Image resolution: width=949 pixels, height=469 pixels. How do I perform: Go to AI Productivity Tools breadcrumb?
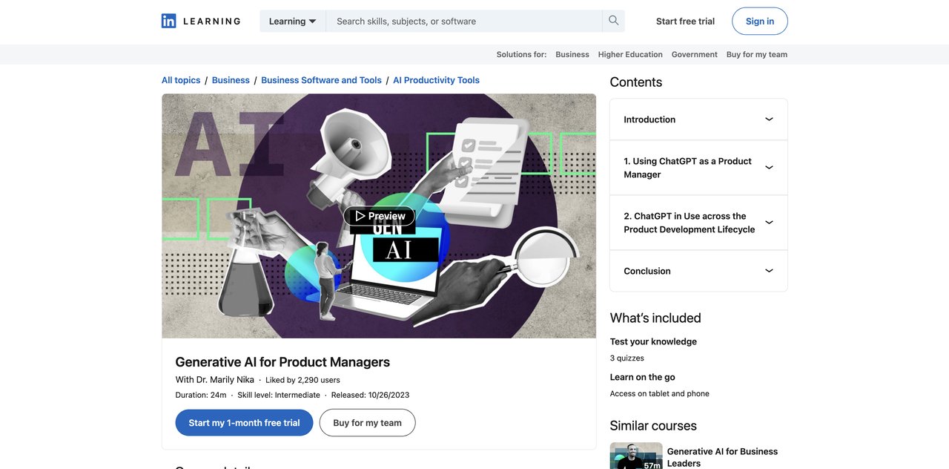point(436,80)
